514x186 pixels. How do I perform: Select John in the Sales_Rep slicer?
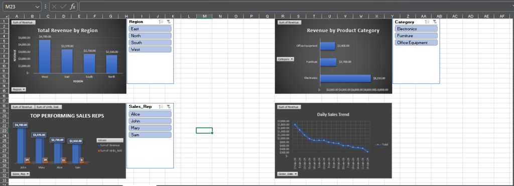(x=150, y=121)
